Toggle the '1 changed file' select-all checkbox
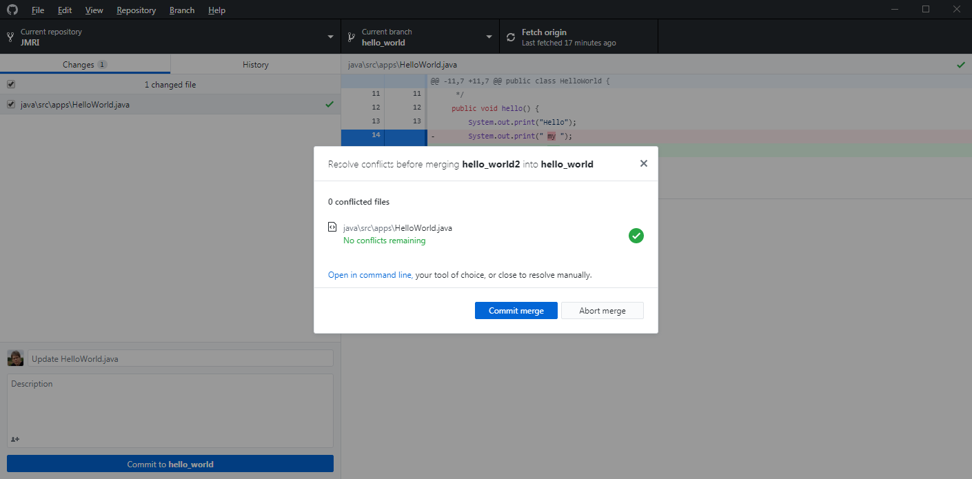Image resolution: width=972 pixels, height=479 pixels. click(11, 85)
